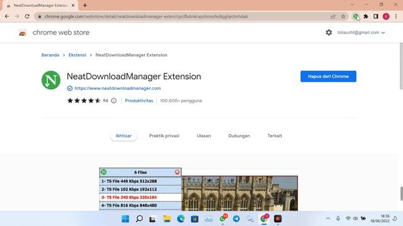The height and width of the screenshot is (226, 403).
Task: Click the extension screenshot preview
Action: point(198,190)
